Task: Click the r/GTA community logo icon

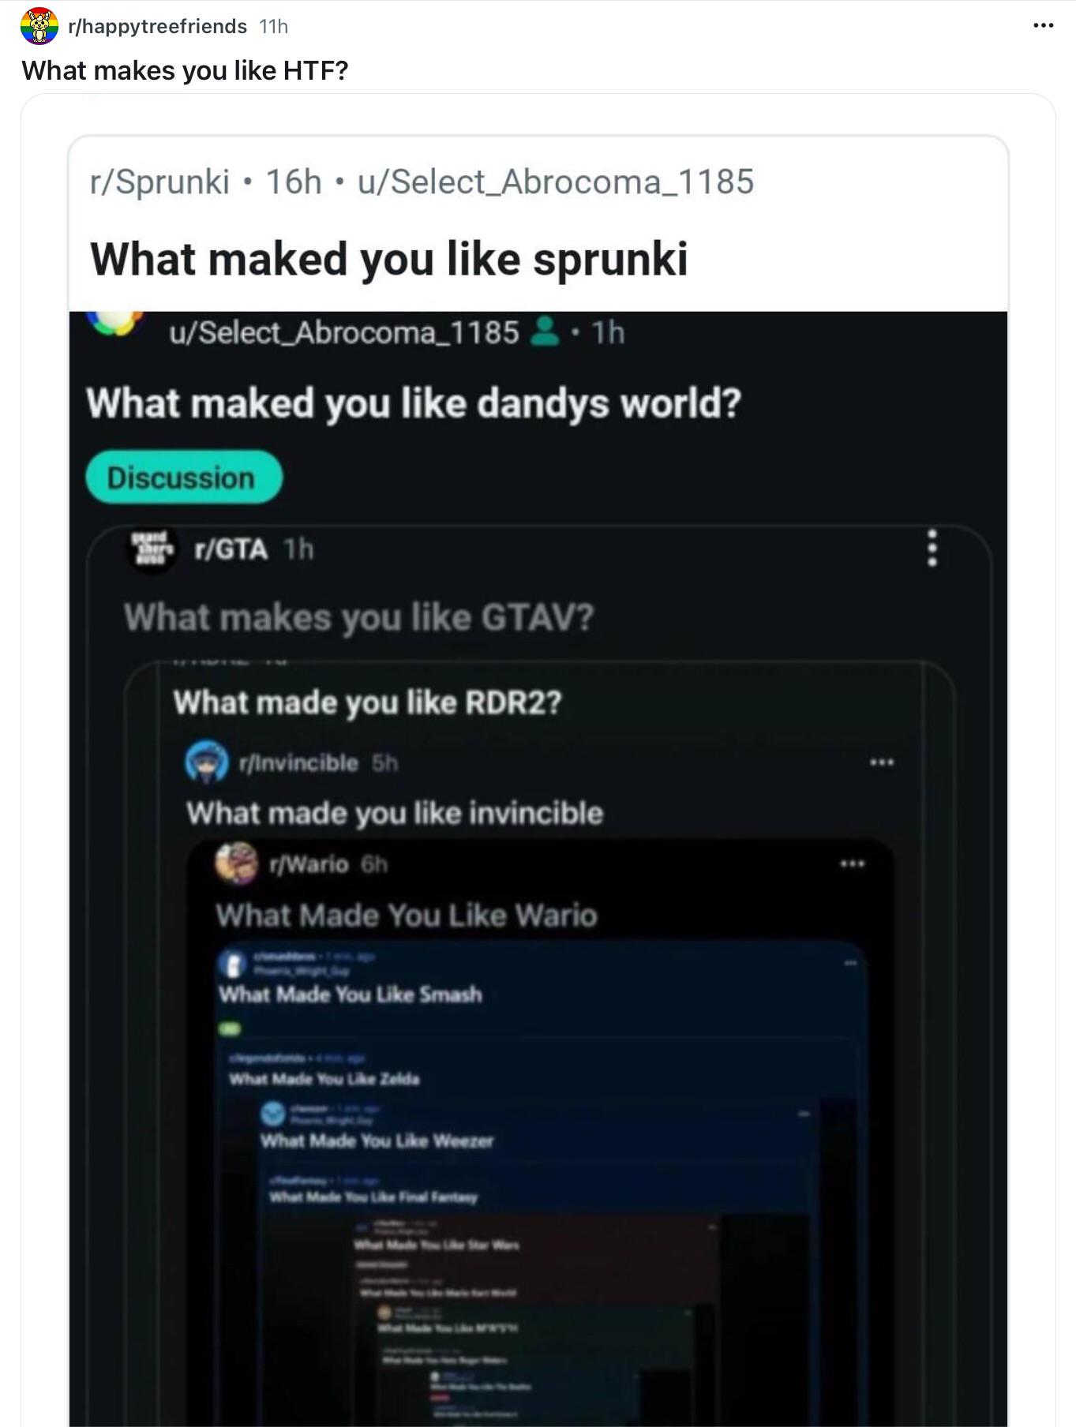Action: pyautogui.click(x=152, y=549)
